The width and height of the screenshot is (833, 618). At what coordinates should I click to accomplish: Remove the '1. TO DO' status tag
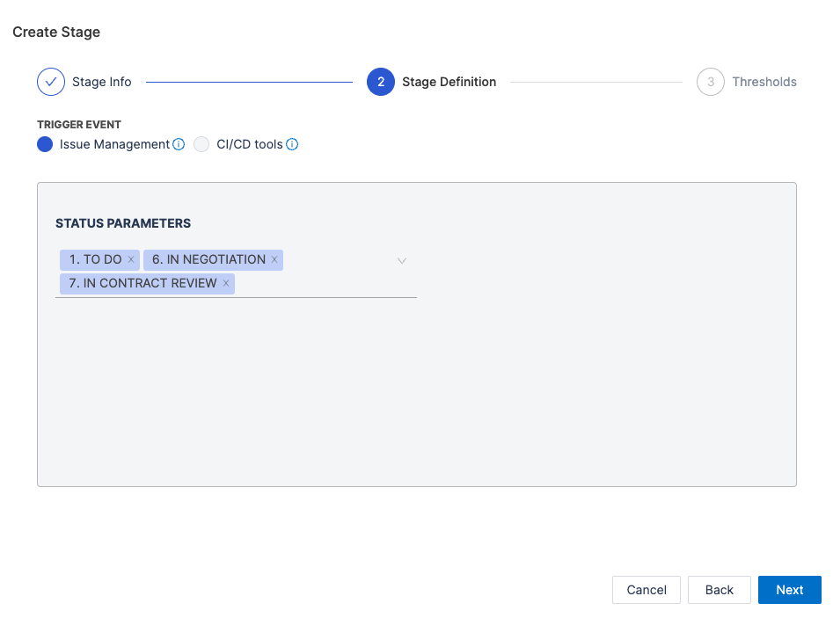tap(131, 259)
